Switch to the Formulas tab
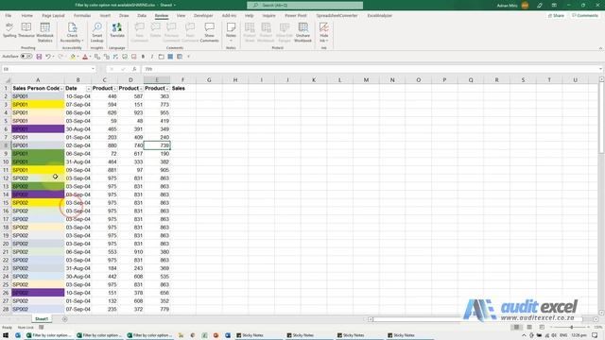The image size is (605, 340). click(x=82, y=15)
